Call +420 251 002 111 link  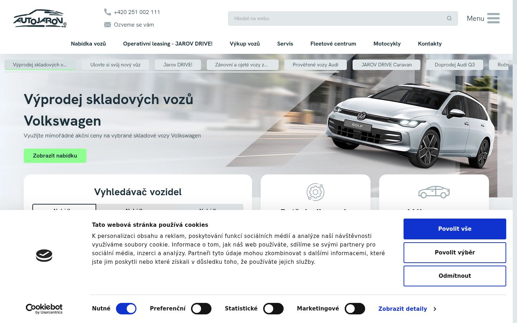(x=137, y=12)
